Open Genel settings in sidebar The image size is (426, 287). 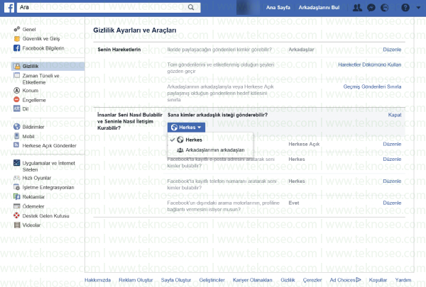[29, 29]
